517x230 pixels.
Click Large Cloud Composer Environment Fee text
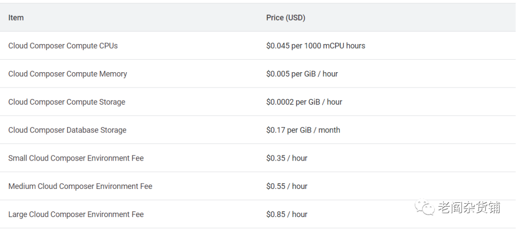[x=76, y=215]
